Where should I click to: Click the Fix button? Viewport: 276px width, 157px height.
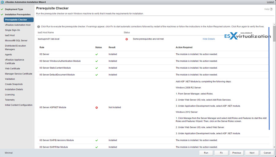[221, 153]
